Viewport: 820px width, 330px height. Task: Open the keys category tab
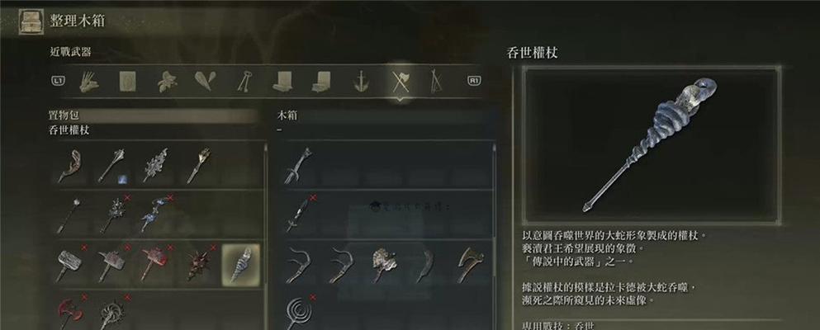[244, 82]
